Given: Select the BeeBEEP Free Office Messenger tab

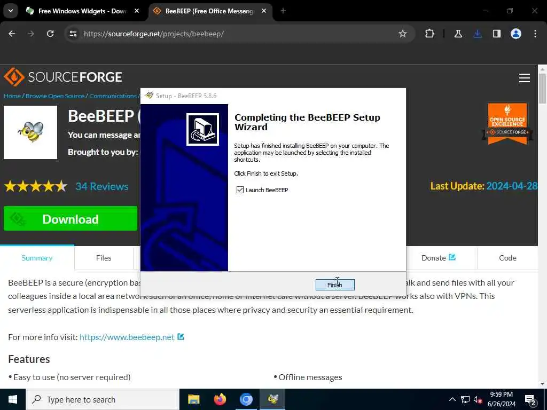Looking at the screenshot, I should point(209,11).
